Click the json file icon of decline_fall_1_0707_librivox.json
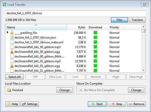 [12, 37]
